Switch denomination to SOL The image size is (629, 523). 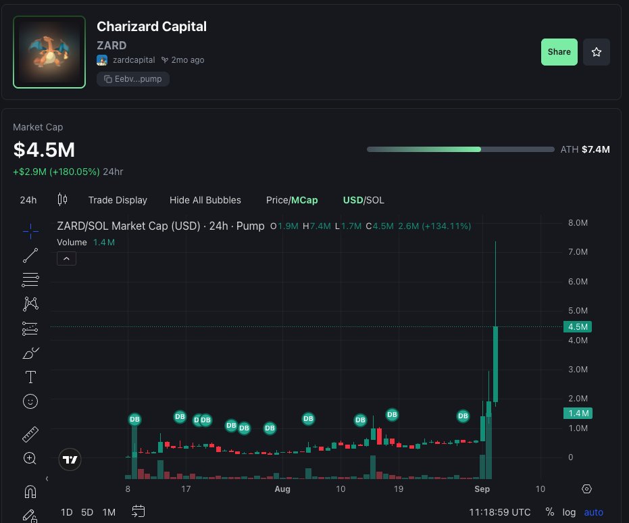click(x=375, y=200)
